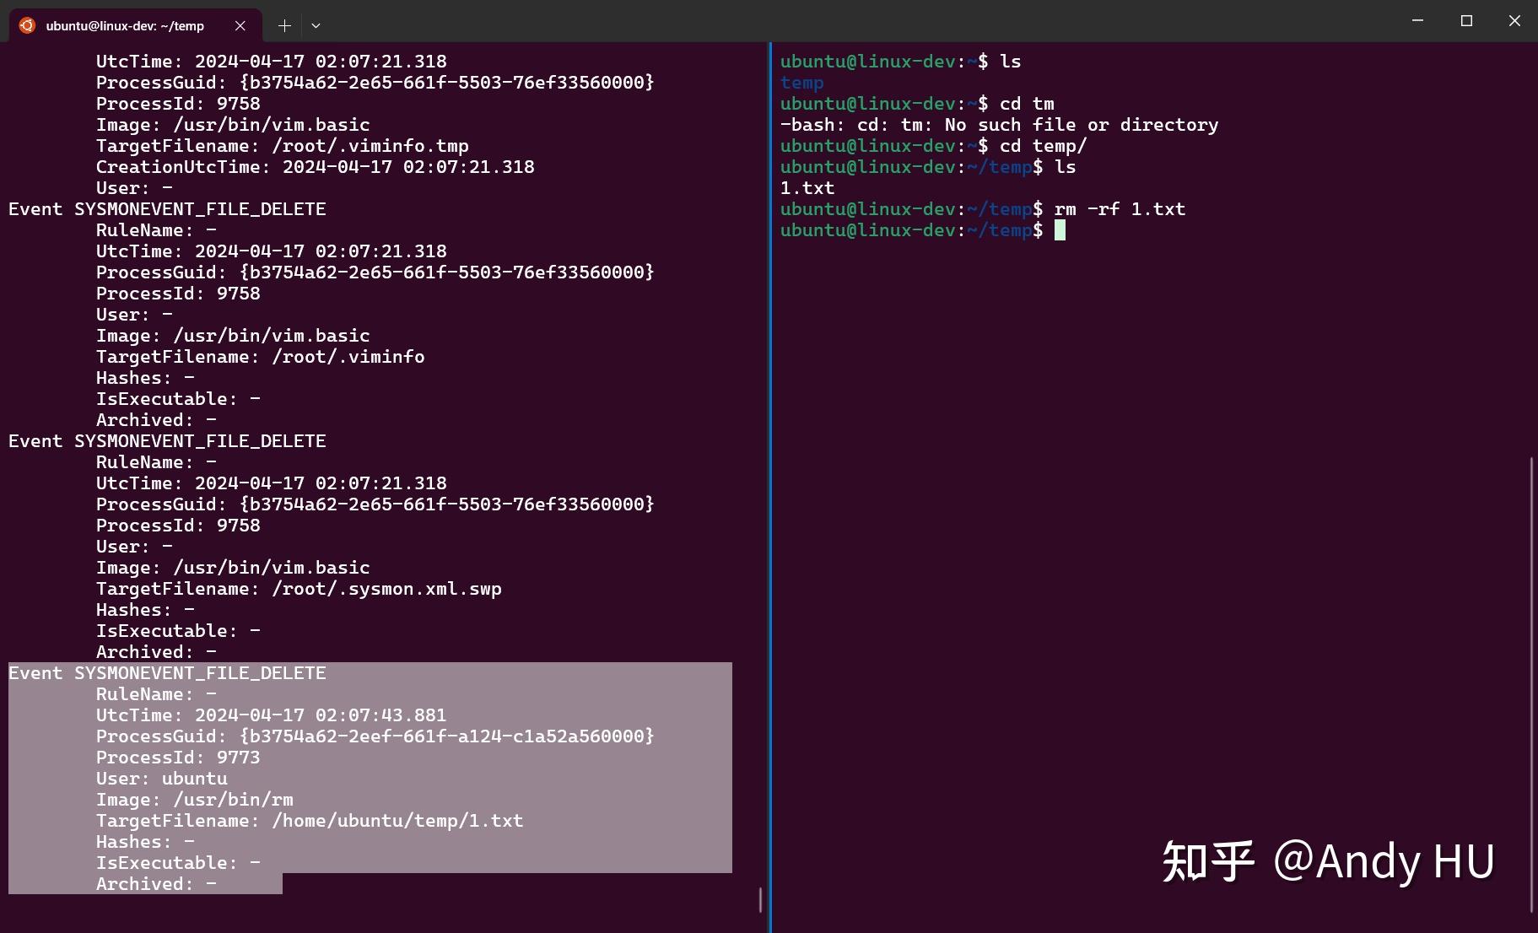
Task: Click the maximize window icon
Action: point(1465,20)
